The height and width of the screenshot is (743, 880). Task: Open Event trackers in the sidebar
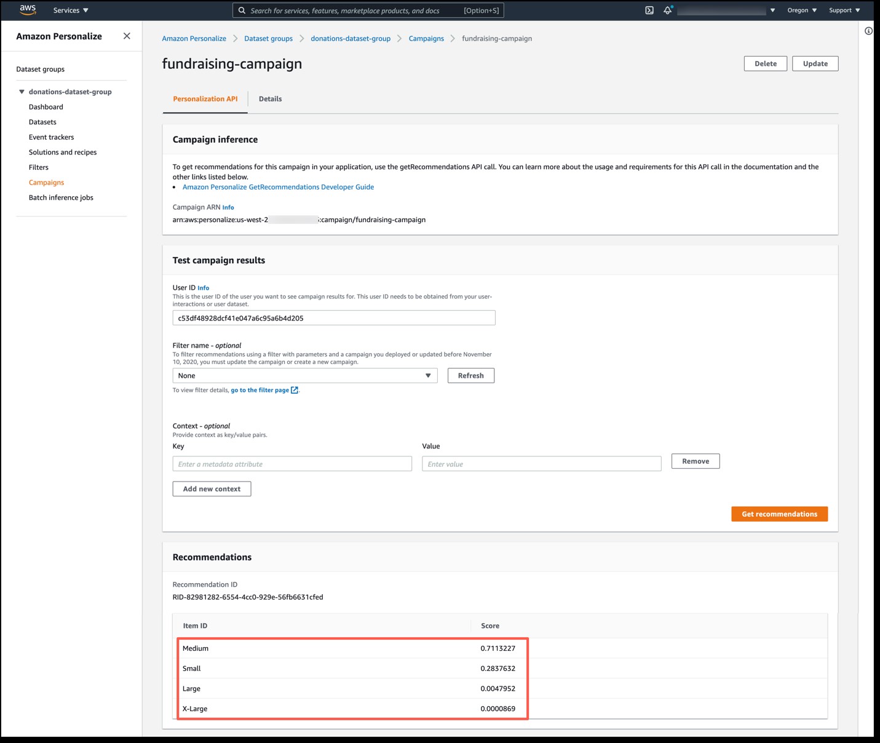51,137
